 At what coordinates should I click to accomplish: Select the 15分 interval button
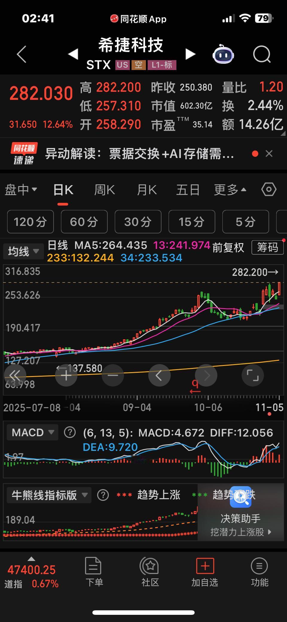(x=192, y=222)
